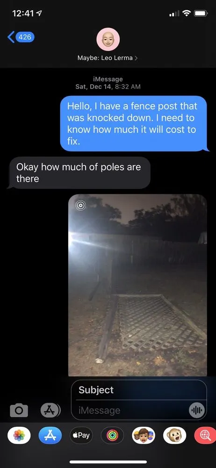Open Apple Pay in the app strip

[x=81, y=435]
